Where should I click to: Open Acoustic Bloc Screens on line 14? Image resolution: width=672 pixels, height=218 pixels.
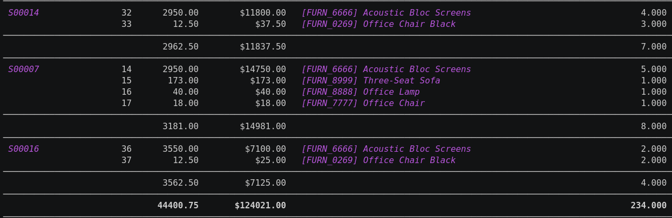[x=386, y=69]
